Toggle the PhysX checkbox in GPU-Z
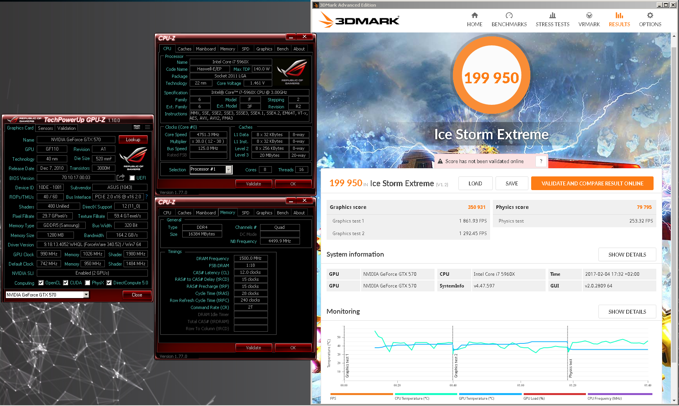Screen dimensions: 679x406 88,283
